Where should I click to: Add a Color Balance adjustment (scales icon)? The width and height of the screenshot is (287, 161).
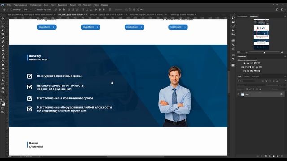(x=246, y=67)
